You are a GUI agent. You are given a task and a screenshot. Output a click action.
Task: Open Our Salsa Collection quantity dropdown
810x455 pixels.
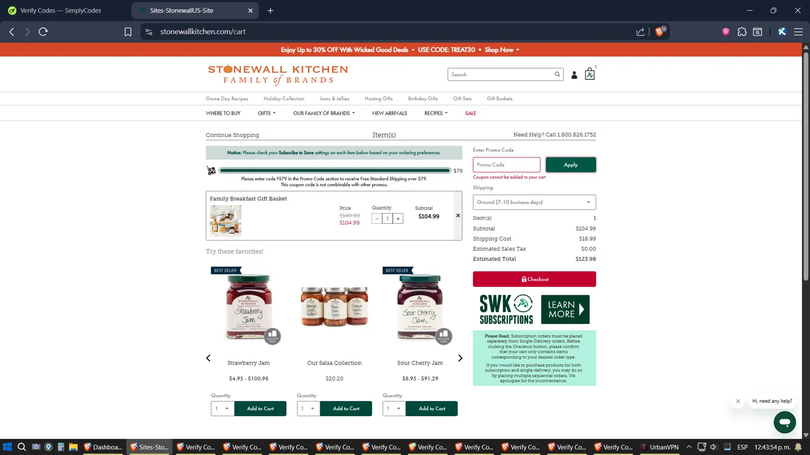(x=308, y=409)
